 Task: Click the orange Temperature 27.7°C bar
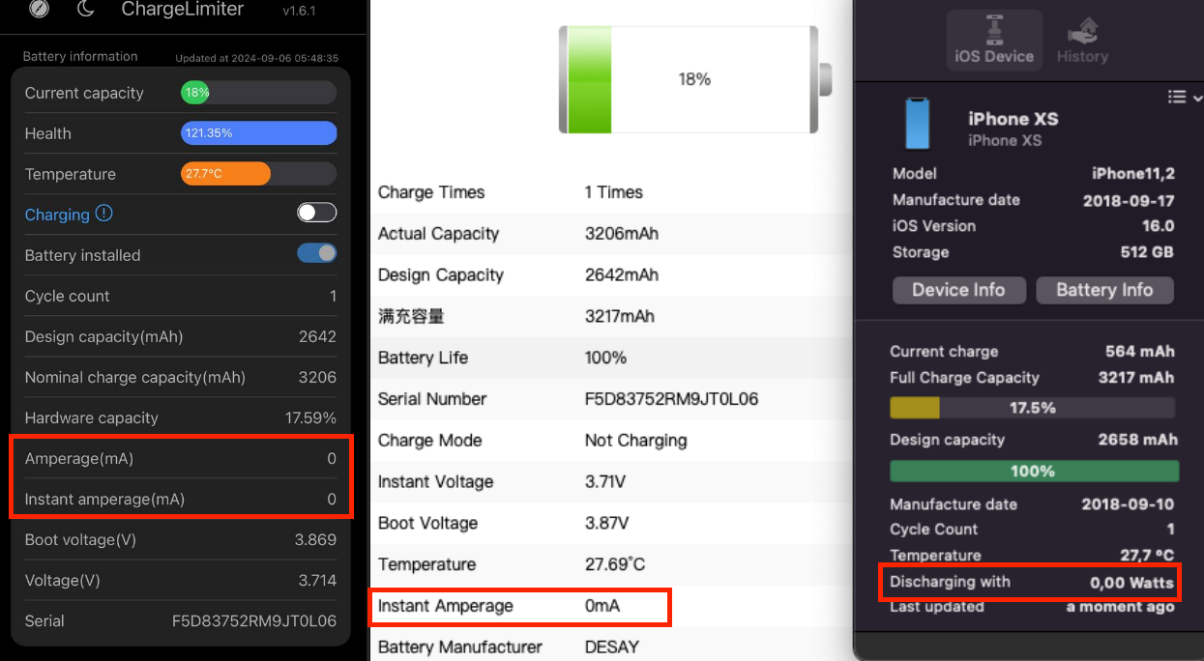(225, 174)
